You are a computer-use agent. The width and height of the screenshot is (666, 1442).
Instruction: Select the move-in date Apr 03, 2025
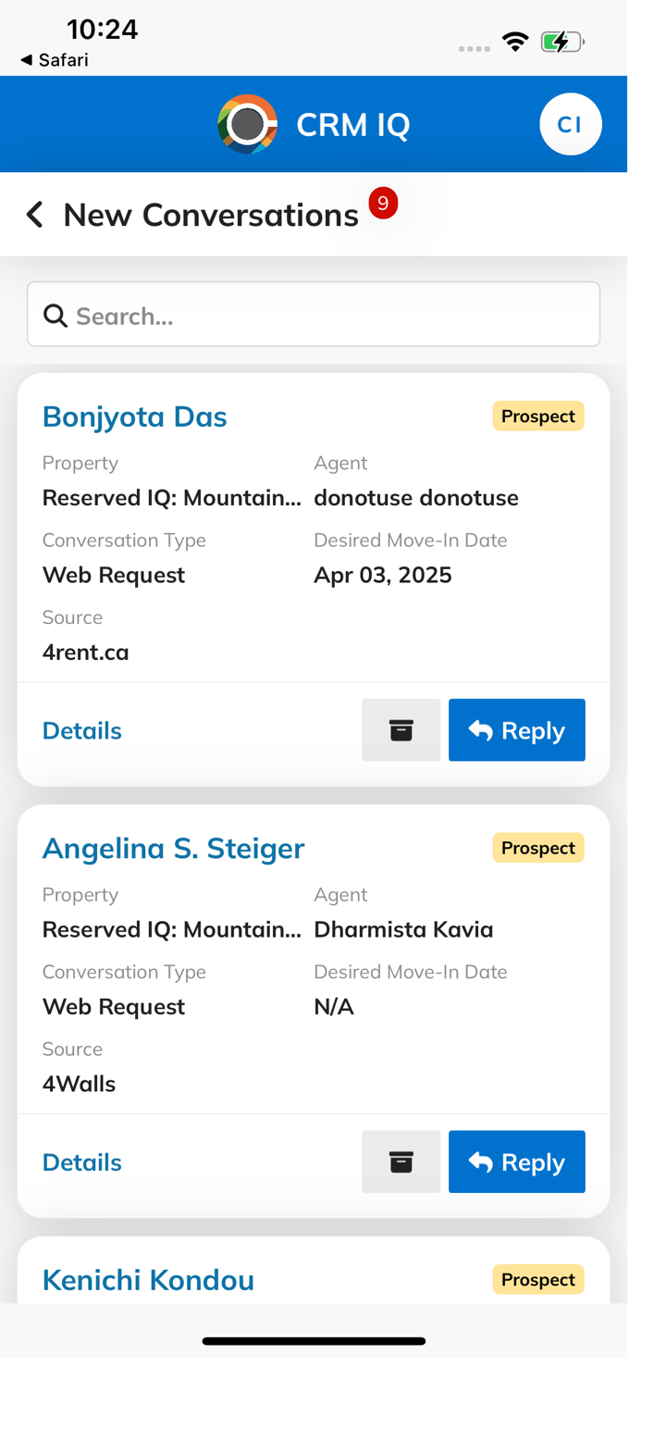point(383,576)
